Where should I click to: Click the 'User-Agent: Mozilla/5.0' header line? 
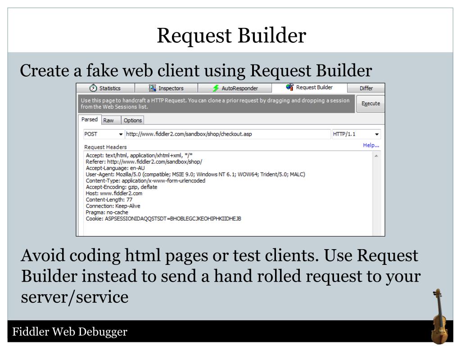click(195, 174)
